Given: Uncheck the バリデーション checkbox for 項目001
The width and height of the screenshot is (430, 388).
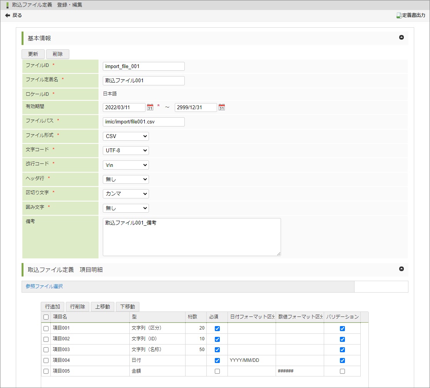Looking at the screenshot, I should coord(342,329).
